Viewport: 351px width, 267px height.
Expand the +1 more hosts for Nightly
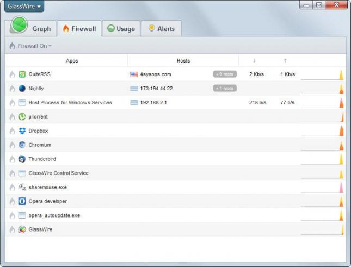click(225, 88)
